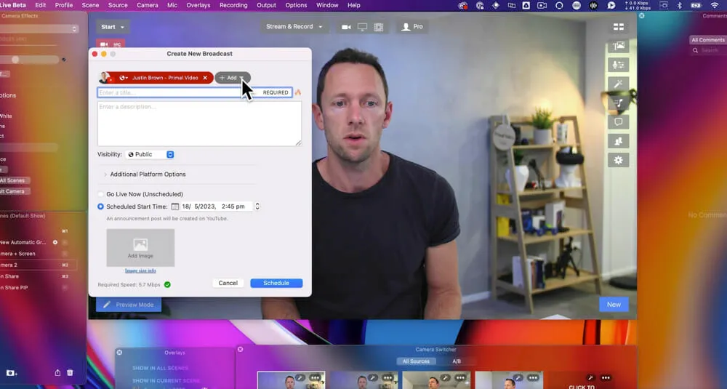This screenshot has width=727, height=389.
Task: Click the camera source icon in top toolbar
Action: click(x=346, y=27)
